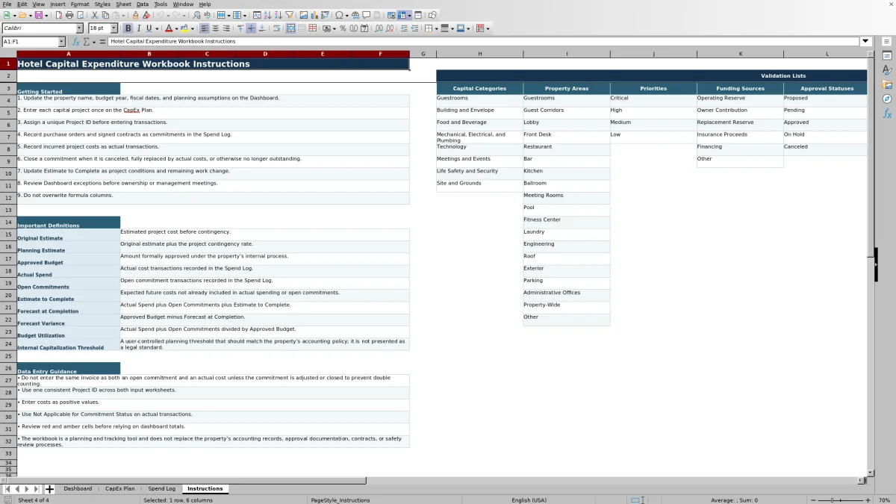Insert an image using toolbar icon
Image resolution: width=896 pixels, height=504 pixels.
click(x=303, y=15)
